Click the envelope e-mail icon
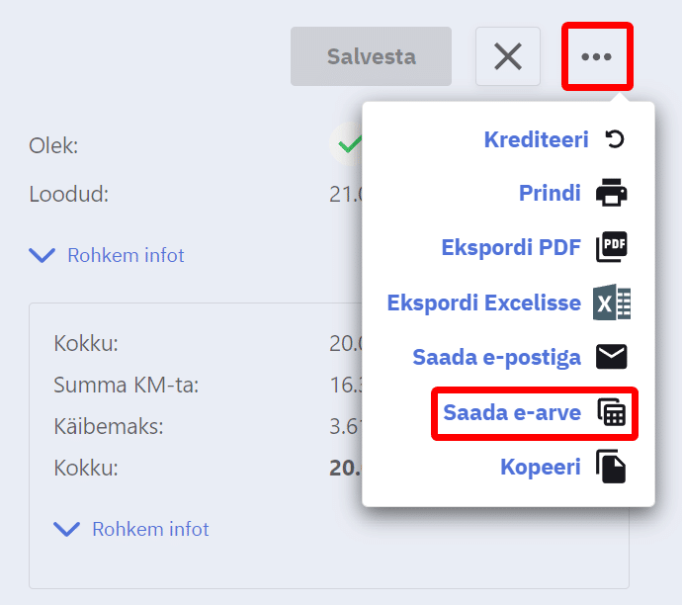The image size is (682, 605). click(x=612, y=357)
